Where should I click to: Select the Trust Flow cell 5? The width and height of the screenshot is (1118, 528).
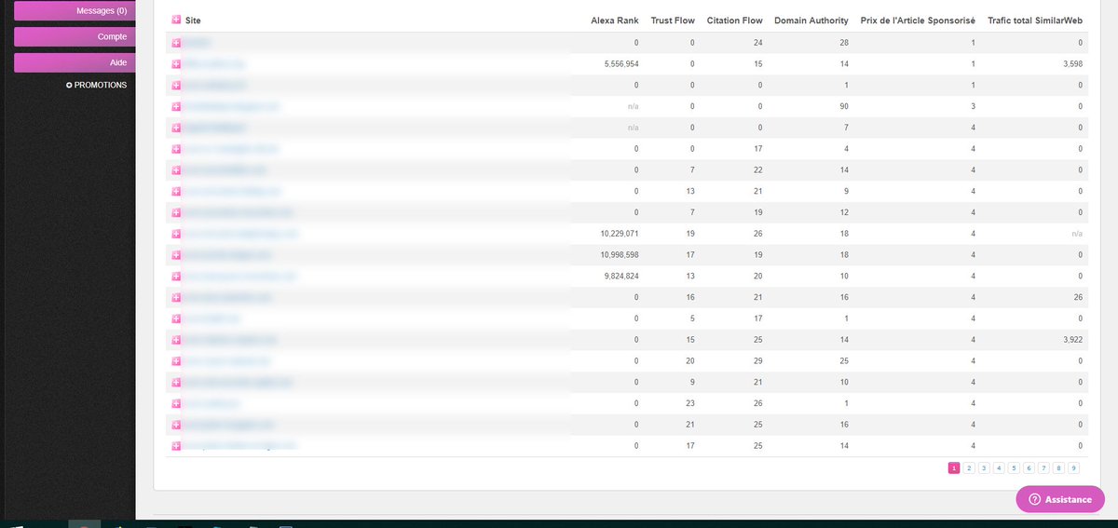coord(693,319)
